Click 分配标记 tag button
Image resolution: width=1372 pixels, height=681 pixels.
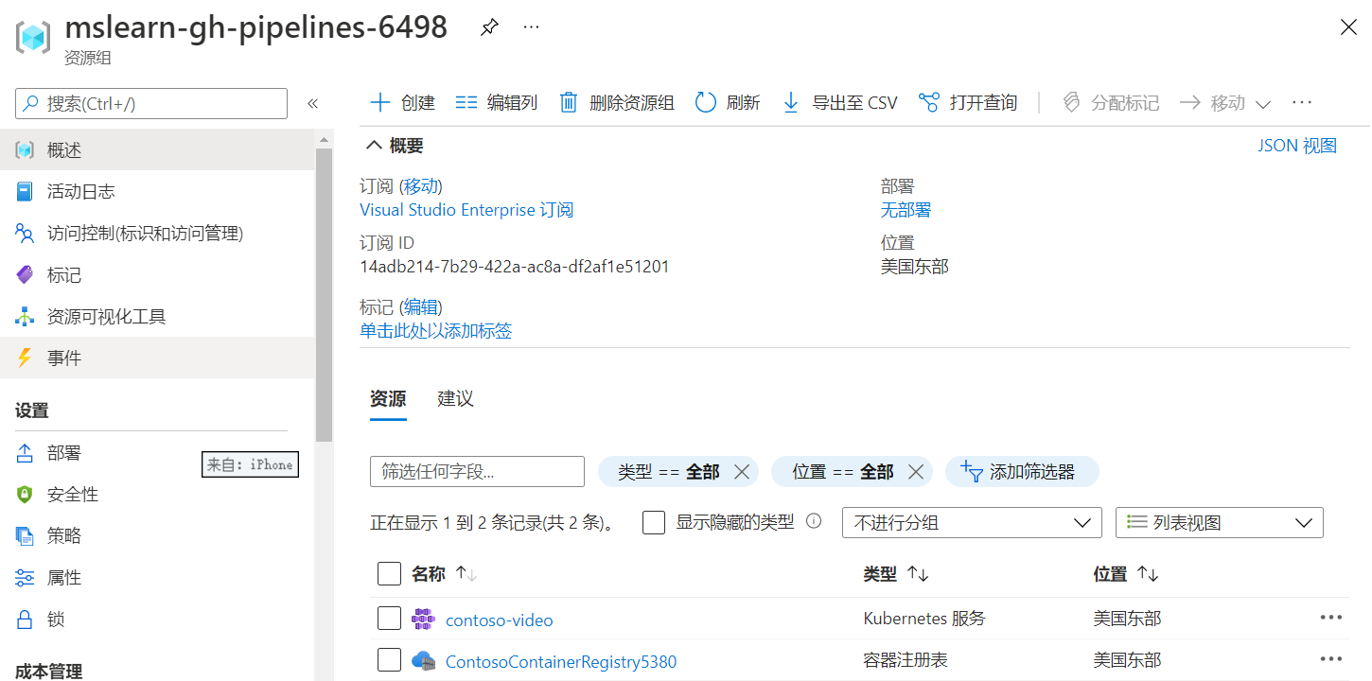tap(1111, 103)
